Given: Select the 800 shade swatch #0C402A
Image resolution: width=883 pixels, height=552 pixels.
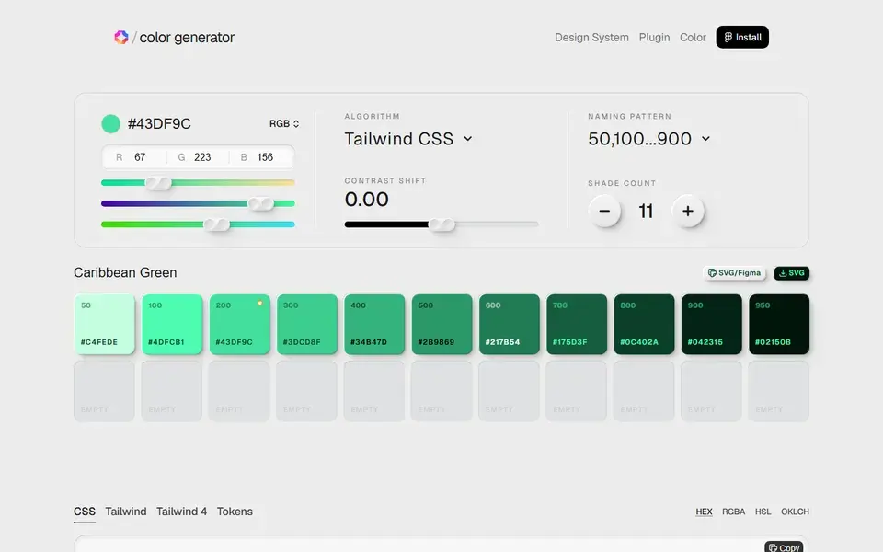Looking at the screenshot, I should [x=644, y=324].
